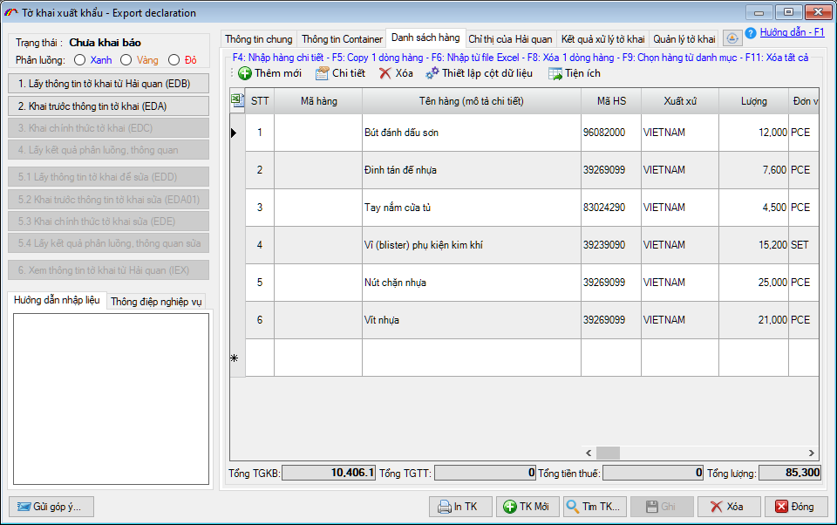The image size is (837, 525).
Task: Click Khai trước thông tin tờ khai (EDA)
Action: 109,106
